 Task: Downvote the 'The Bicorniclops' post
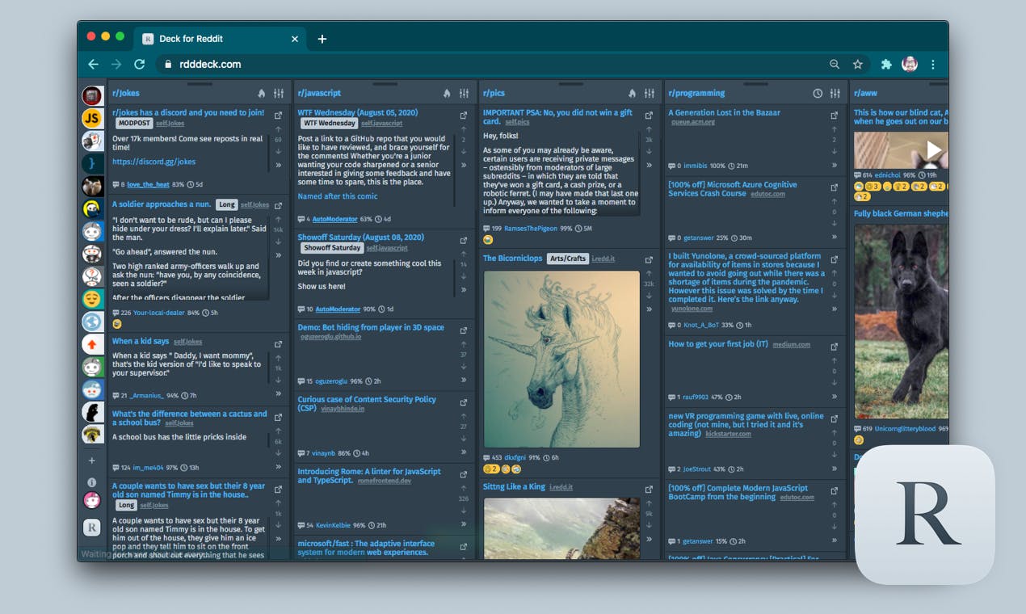[649, 296]
